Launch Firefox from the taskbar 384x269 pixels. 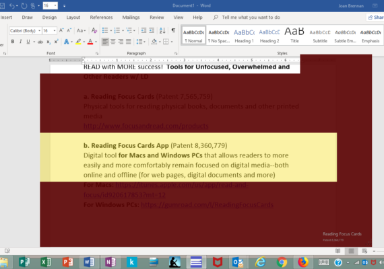pyautogui.click(x=303, y=262)
